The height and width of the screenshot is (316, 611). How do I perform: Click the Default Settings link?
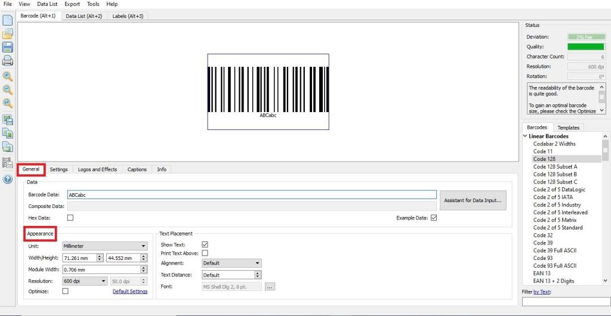(x=130, y=291)
